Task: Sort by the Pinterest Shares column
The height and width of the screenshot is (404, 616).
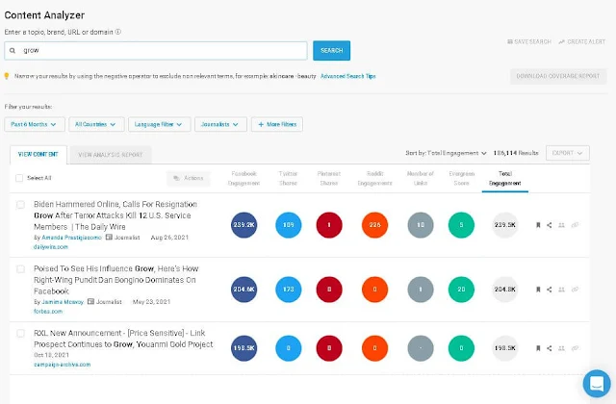Action: (x=329, y=178)
